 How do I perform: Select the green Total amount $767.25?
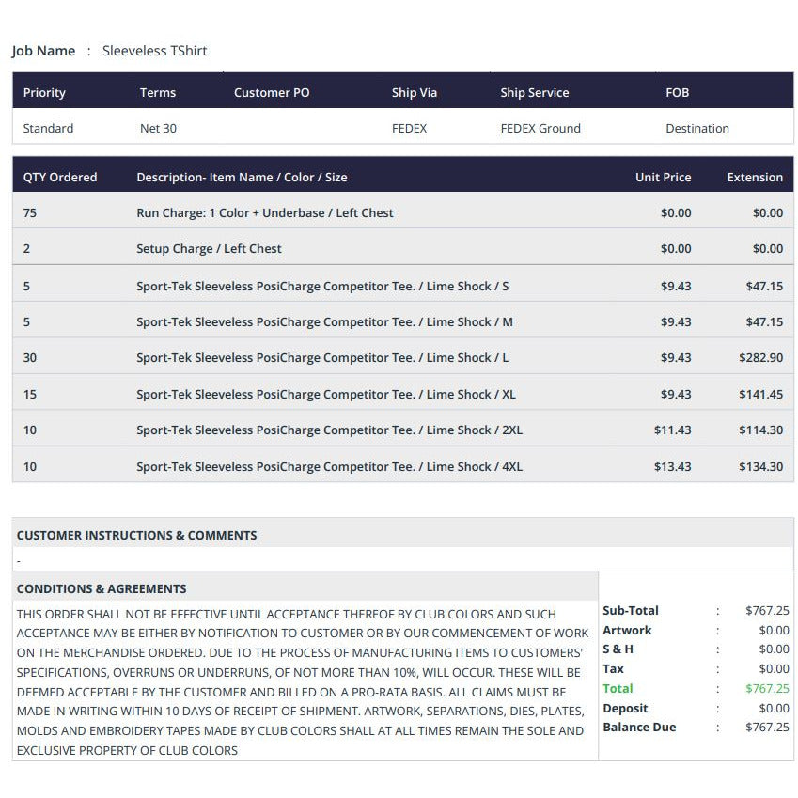click(767, 689)
